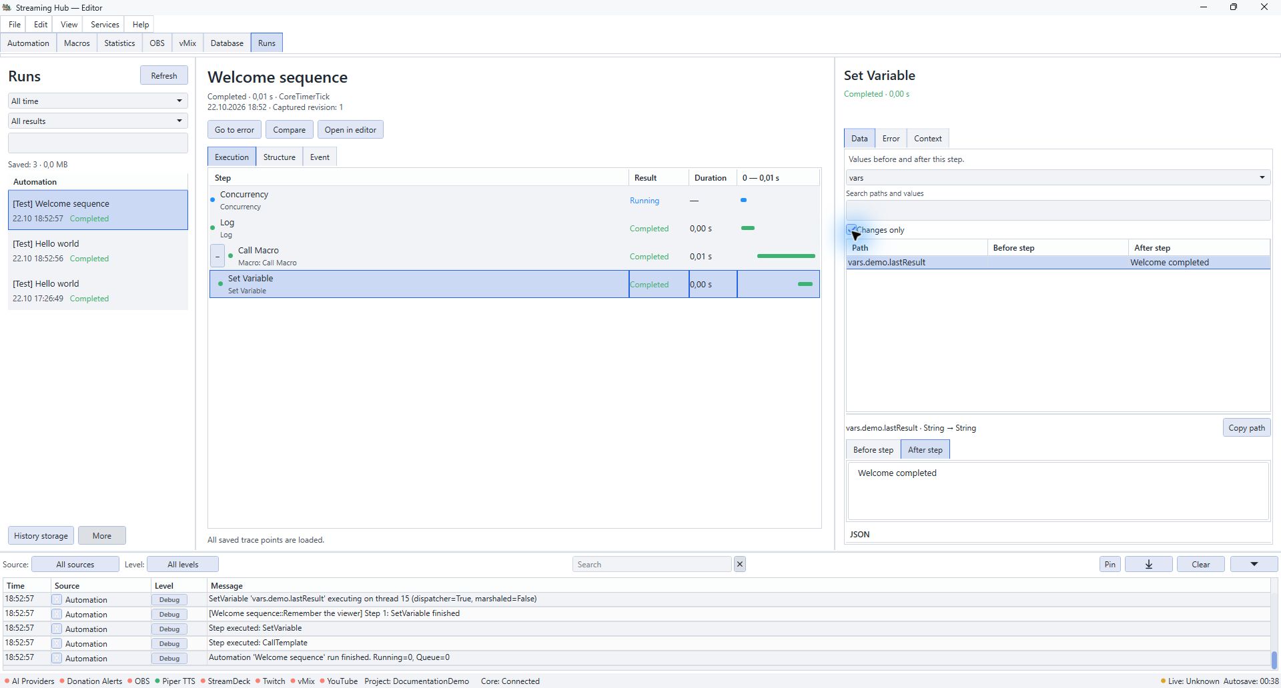Clear the log search with the X button
This screenshot has height=688, width=1281.
[739, 564]
